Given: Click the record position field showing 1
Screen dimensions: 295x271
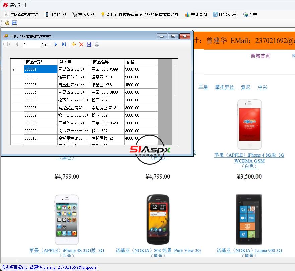Looking at the screenshot, I should coord(31,44).
